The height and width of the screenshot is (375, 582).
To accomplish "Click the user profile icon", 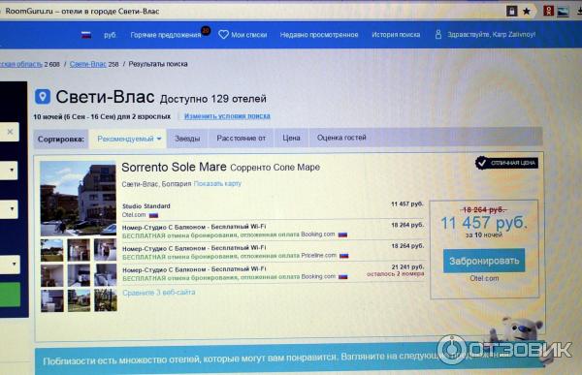I will (x=438, y=34).
